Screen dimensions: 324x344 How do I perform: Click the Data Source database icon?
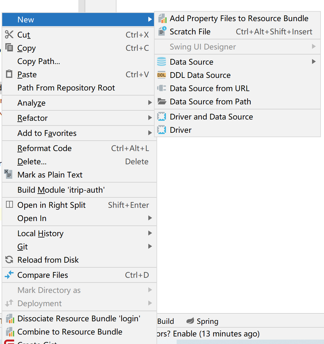162,62
